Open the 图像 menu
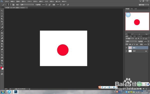 click(18, 2)
